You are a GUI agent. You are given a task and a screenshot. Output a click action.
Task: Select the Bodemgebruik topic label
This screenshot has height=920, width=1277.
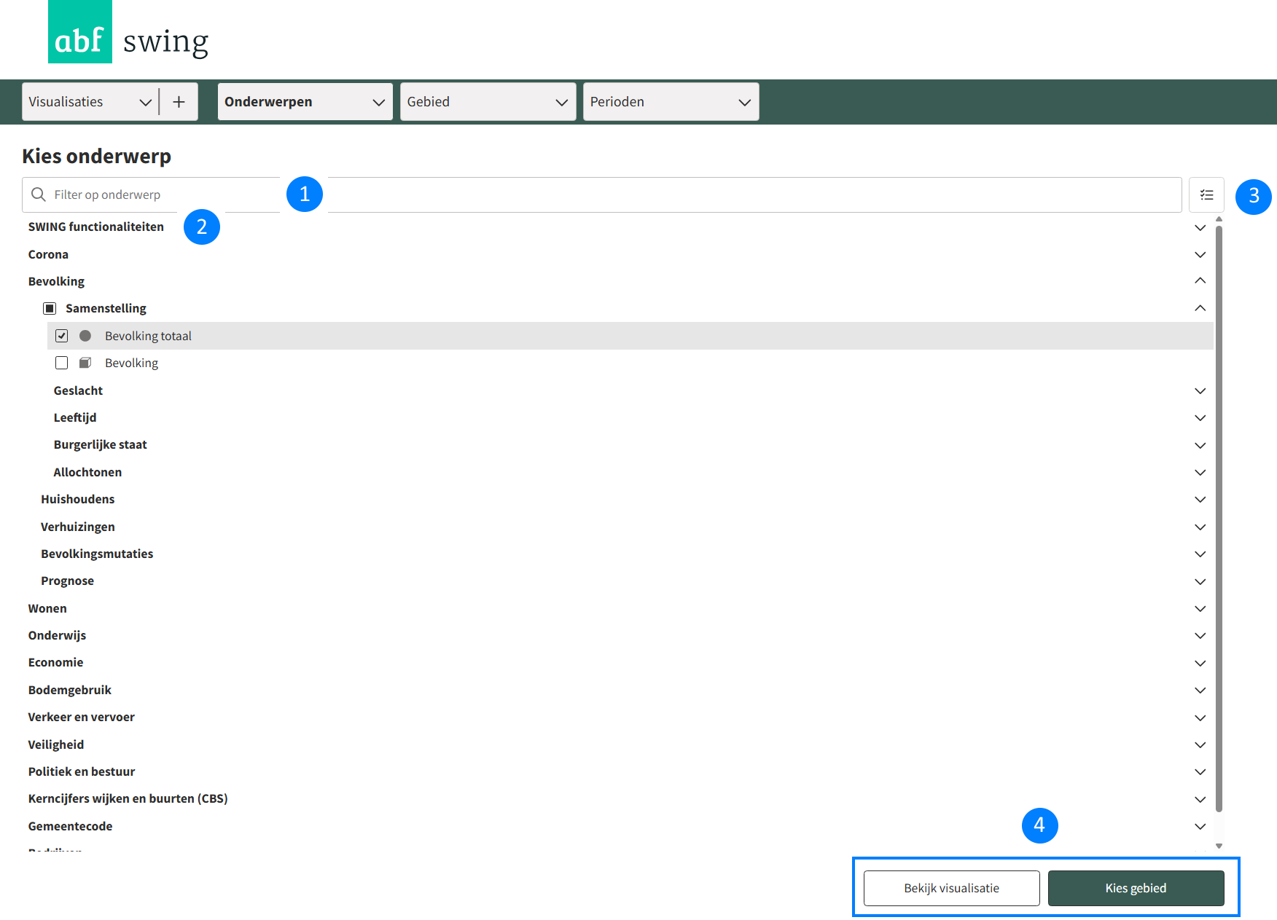coord(70,690)
